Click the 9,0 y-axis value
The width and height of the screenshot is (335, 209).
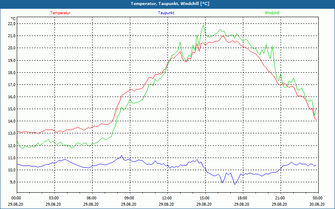pyautogui.click(x=13, y=182)
